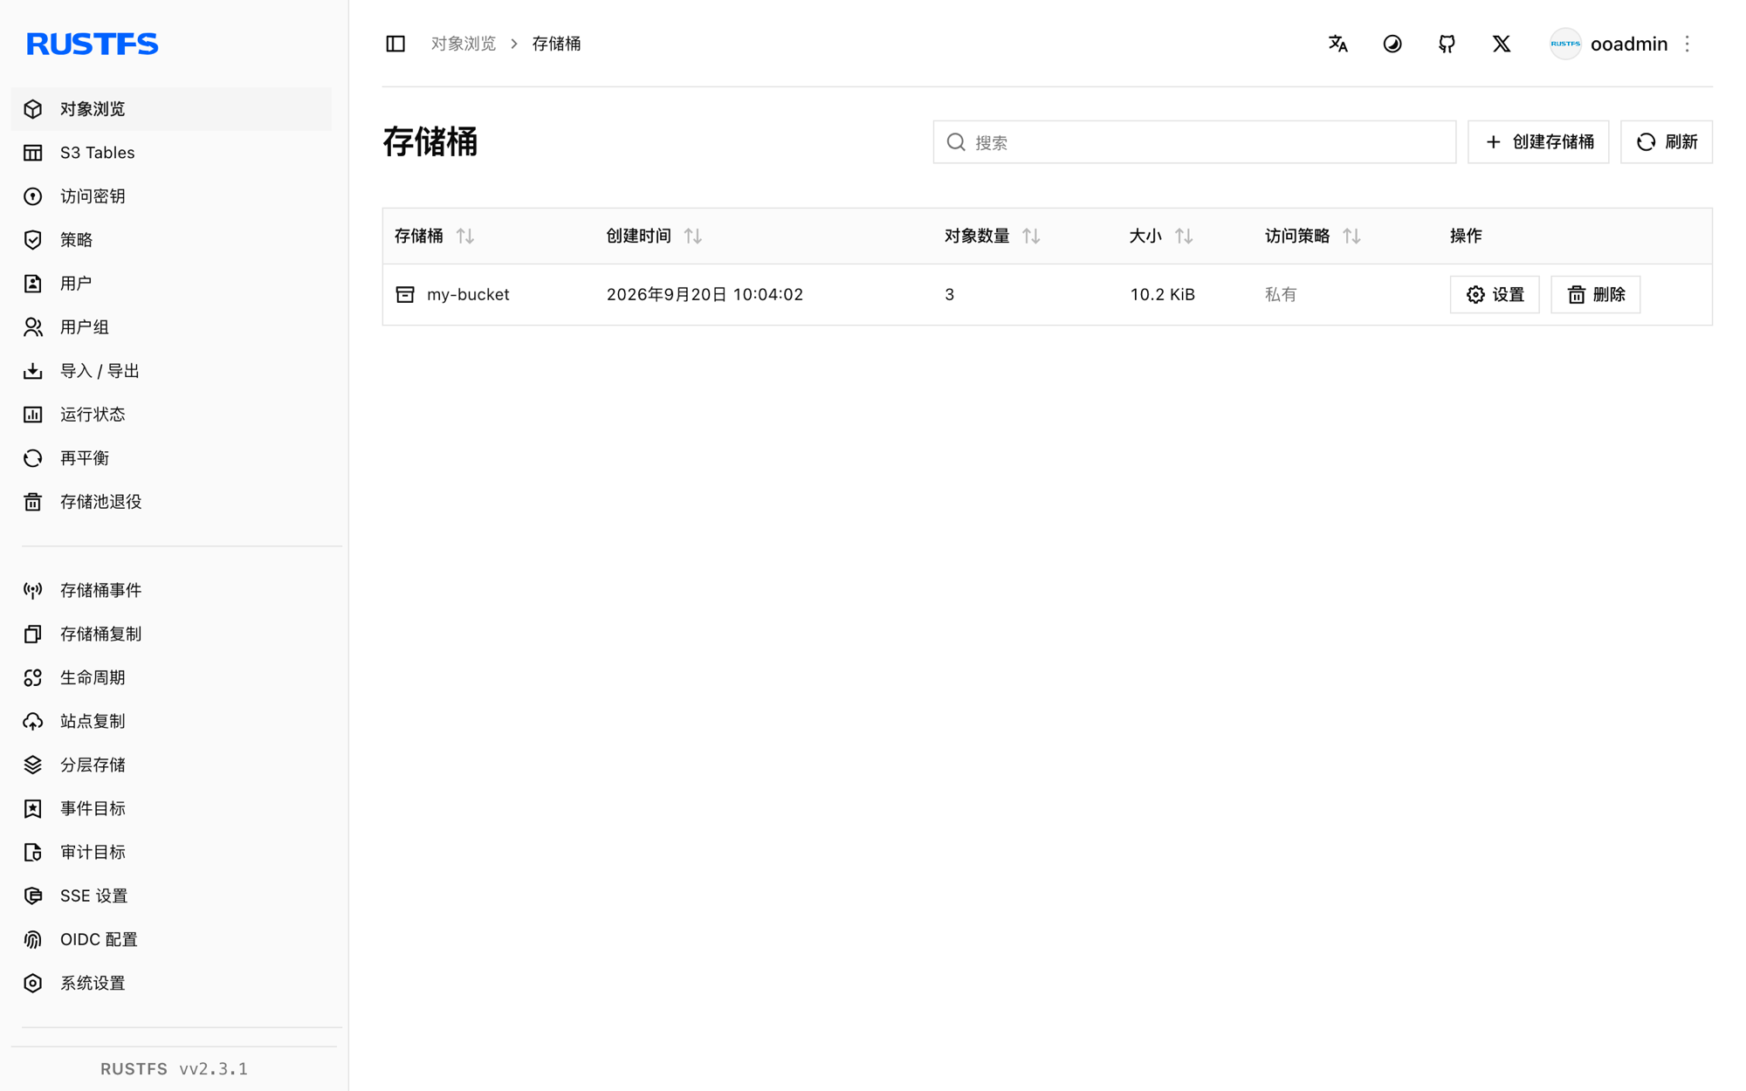Click the RUSTFS logo
The image size is (1746, 1091).
[x=93, y=44]
